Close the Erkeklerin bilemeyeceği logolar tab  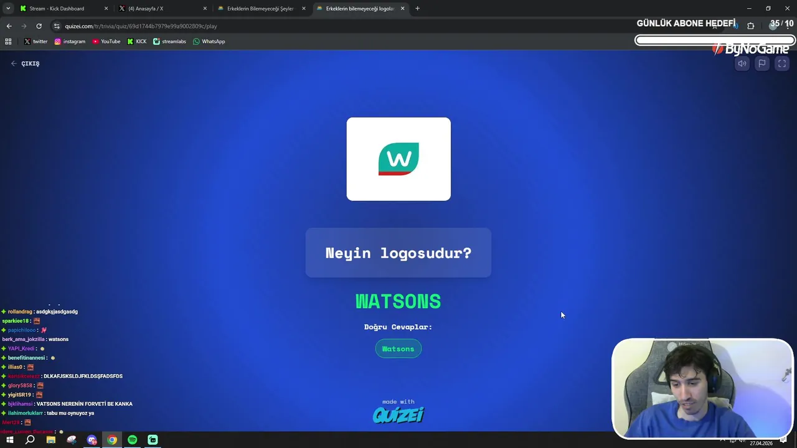402,9
